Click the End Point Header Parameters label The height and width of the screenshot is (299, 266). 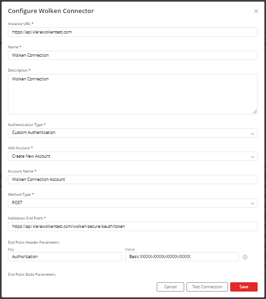33,242
